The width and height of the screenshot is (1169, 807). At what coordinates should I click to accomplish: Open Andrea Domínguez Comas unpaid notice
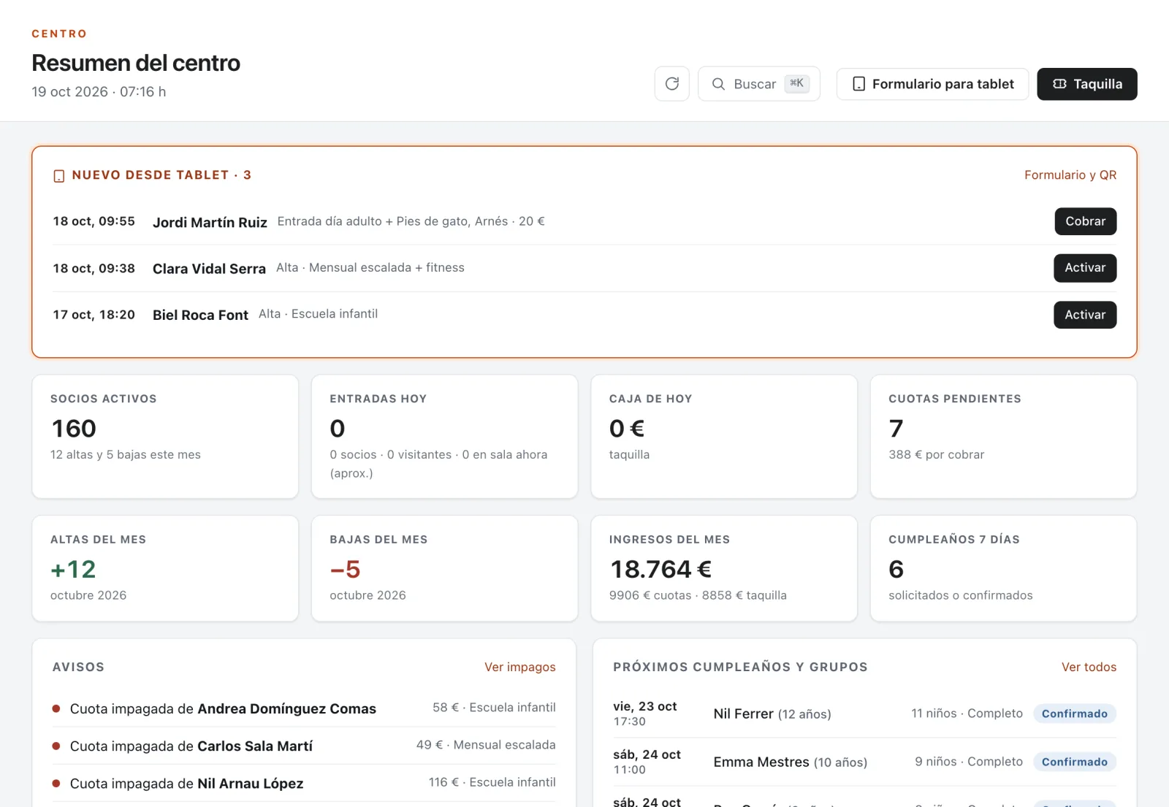(x=304, y=708)
